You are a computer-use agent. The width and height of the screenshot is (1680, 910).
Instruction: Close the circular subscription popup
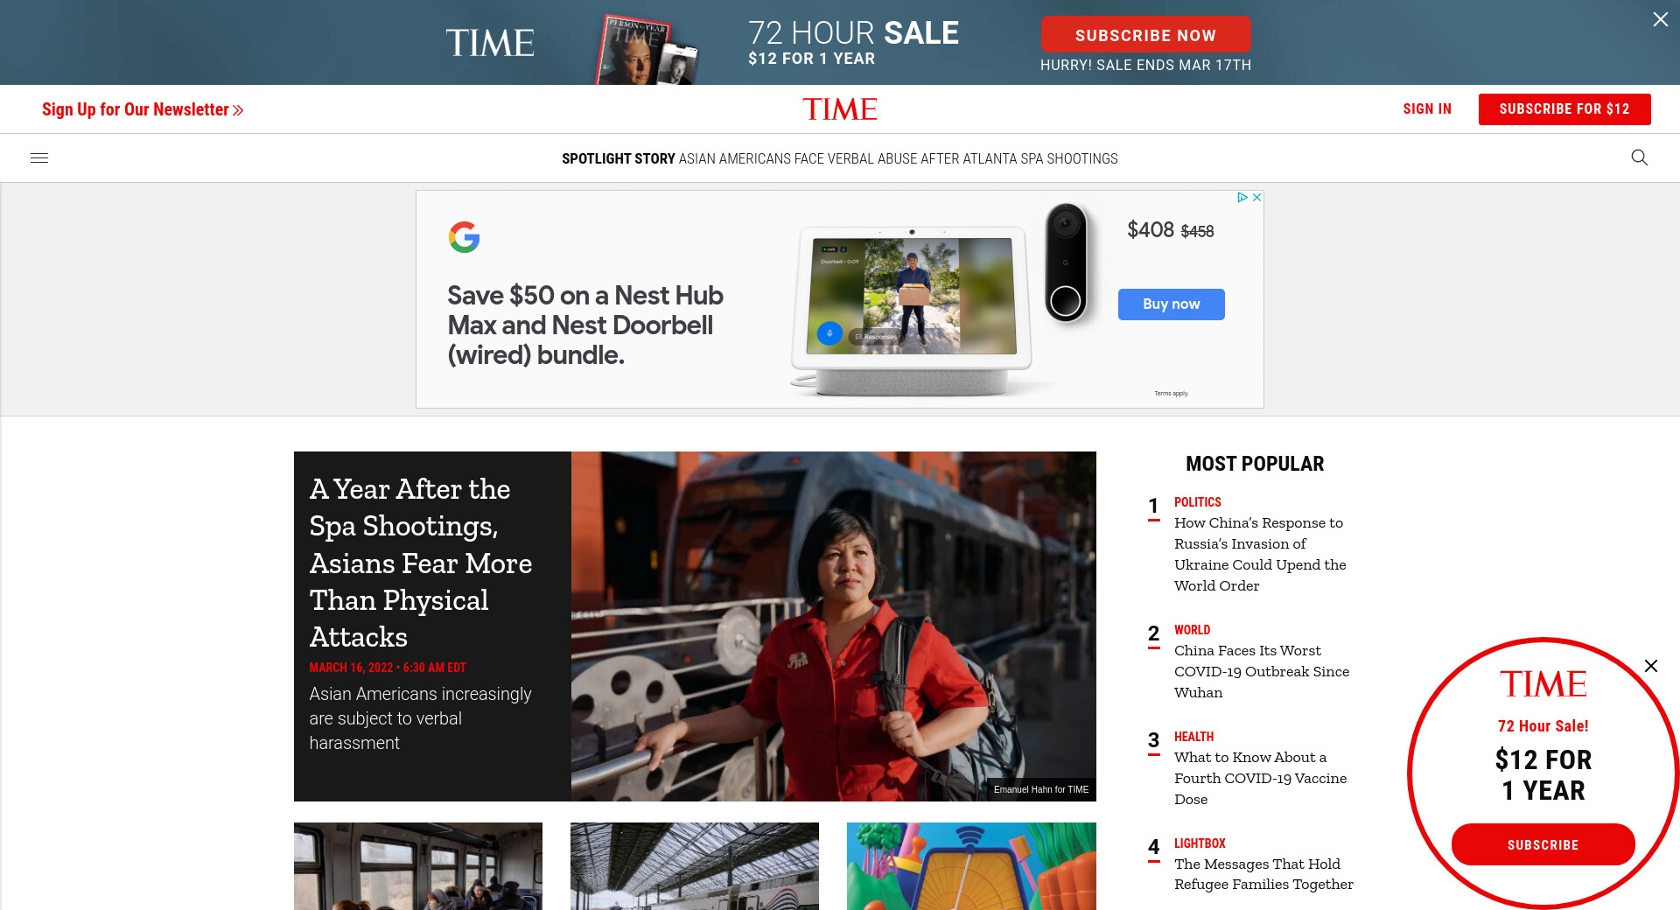[x=1650, y=666]
